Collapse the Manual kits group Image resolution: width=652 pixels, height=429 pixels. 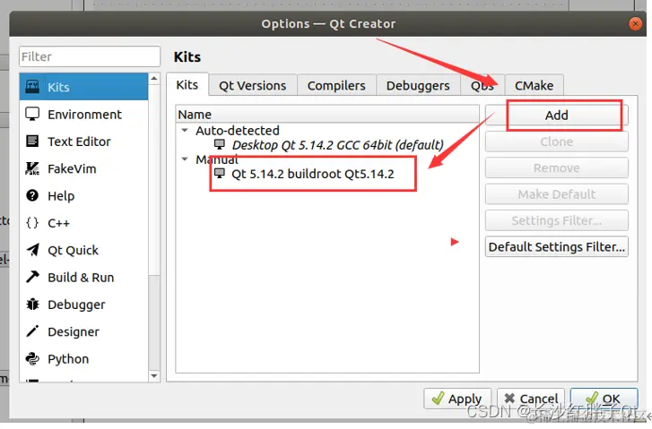tap(185, 159)
